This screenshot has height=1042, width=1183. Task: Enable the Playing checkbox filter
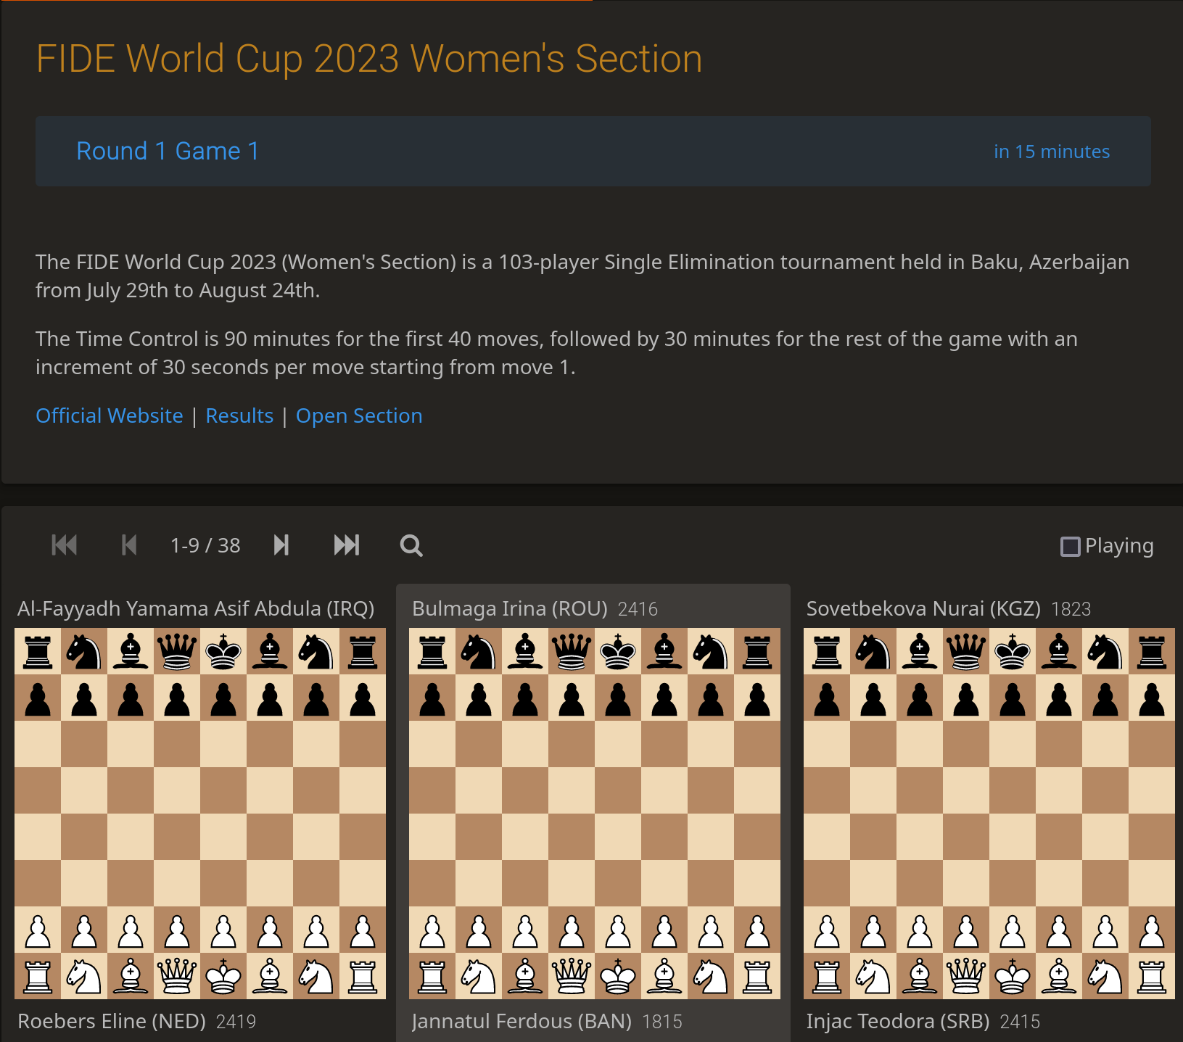pyautogui.click(x=1070, y=546)
